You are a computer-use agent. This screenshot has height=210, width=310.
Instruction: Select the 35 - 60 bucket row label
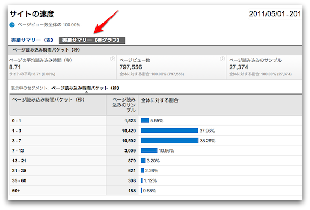tap(19, 180)
